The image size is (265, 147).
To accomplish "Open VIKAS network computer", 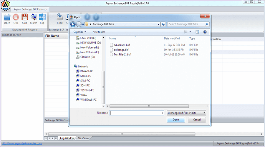I will pos(82,95).
